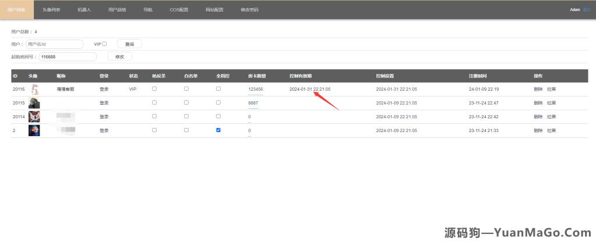The height and width of the screenshot is (245, 596).
Task: Click room card count 123456
Action: [256, 89]
